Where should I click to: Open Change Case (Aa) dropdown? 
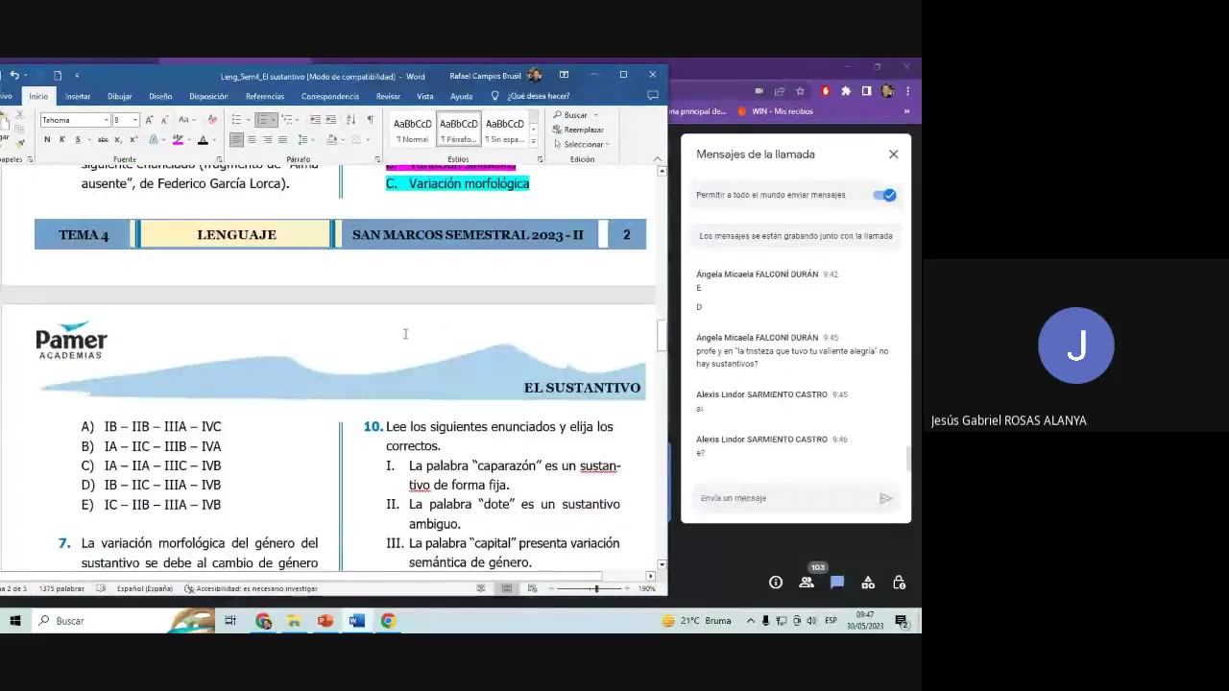(x=189, y=120)
